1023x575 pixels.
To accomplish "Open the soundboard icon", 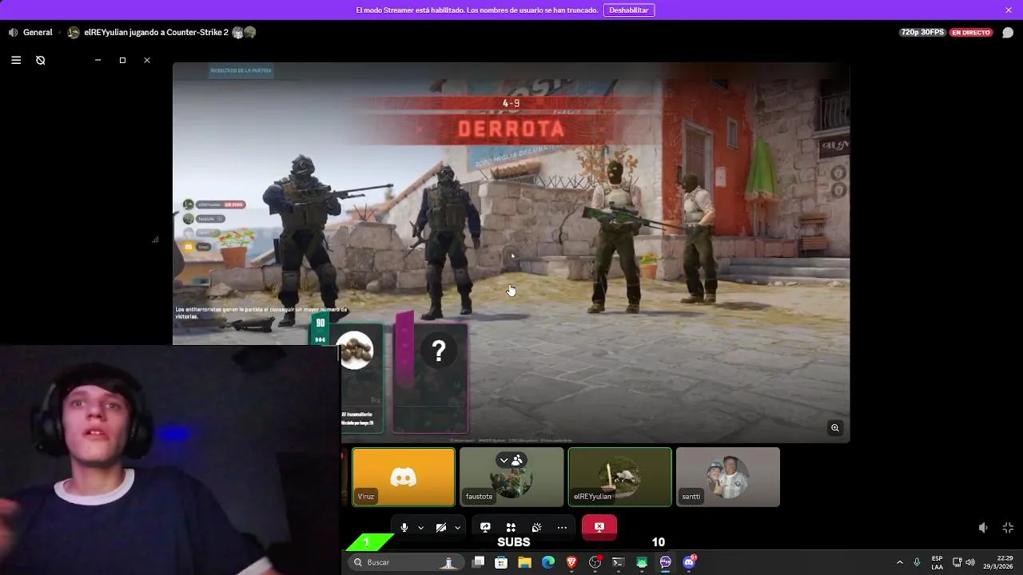I will pyautogui.click(x=536, y=527).
